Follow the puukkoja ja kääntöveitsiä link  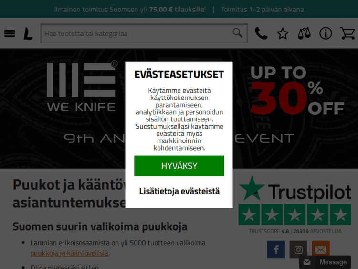(x=69, y=253)
